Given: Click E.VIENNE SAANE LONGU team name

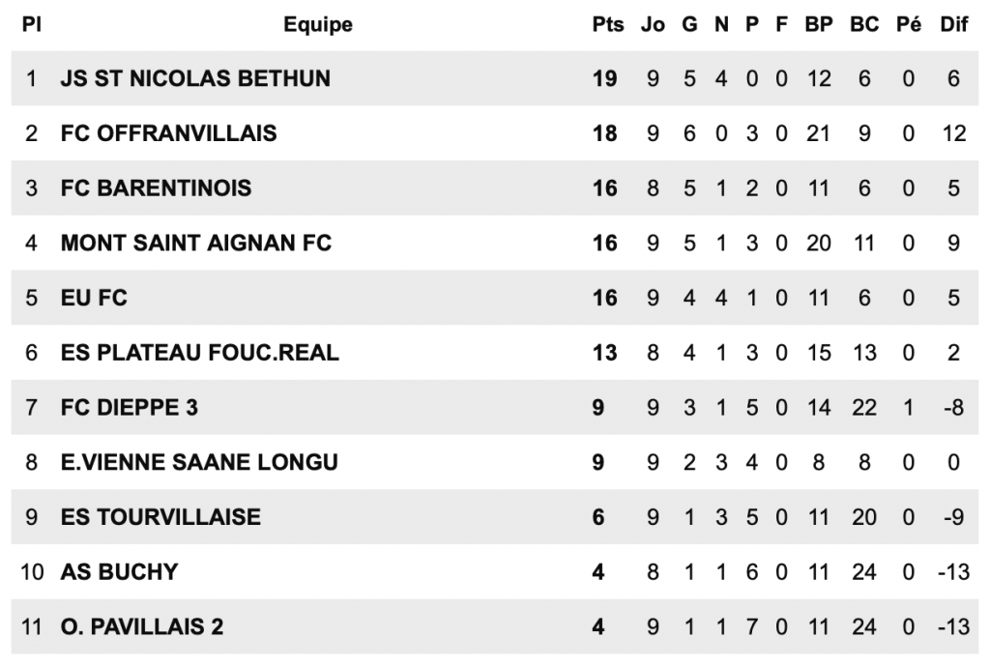Looking at the screenshot, I should (199, 462).
